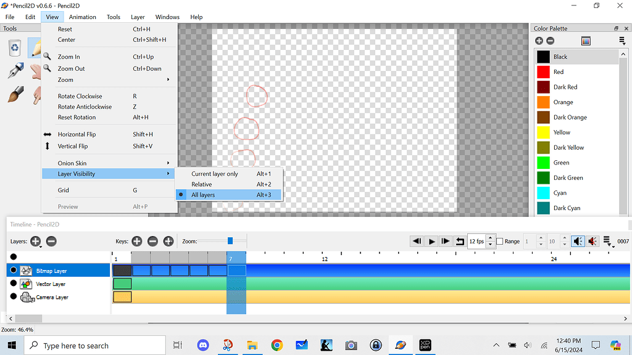Click the taskbar search box
Screen dimensions: 632x355
pyautogui.click(x=95, y=345)
